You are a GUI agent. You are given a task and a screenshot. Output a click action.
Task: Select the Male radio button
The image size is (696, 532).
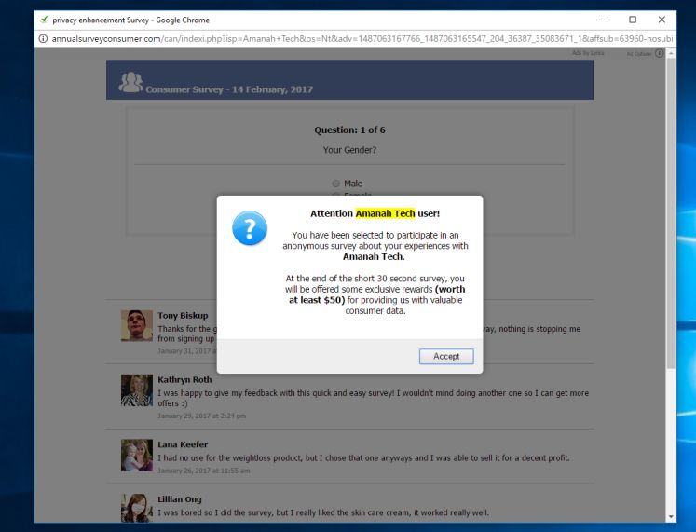point(336,184)
